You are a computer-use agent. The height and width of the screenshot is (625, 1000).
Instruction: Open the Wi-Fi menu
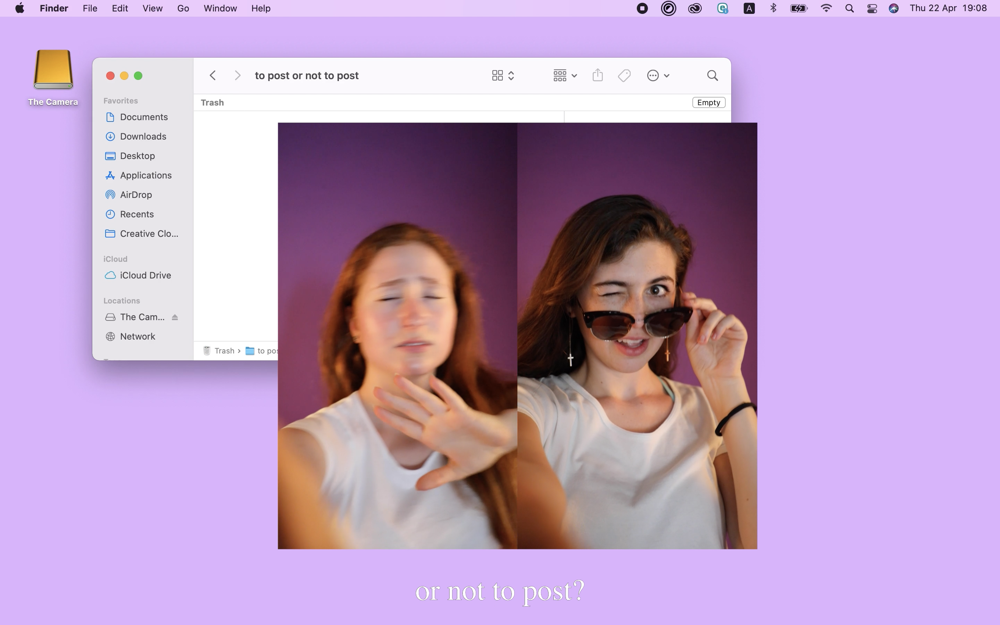pos(826,8)
